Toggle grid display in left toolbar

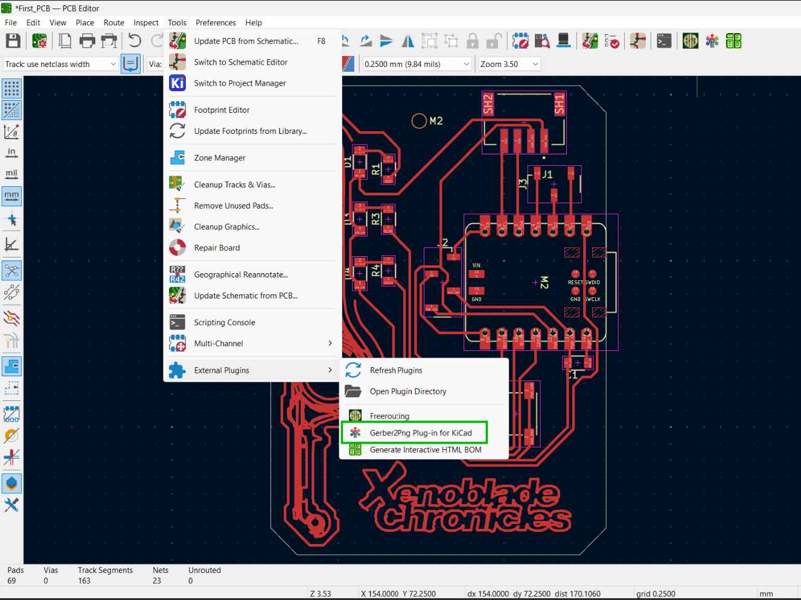(11, 89)
